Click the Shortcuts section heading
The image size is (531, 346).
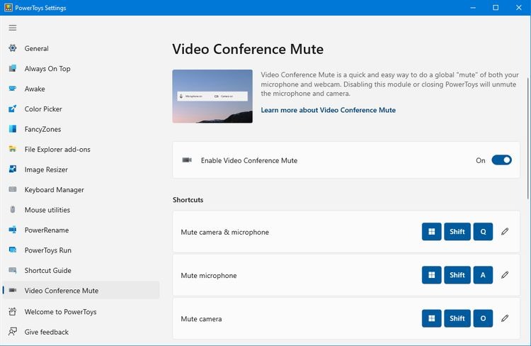pyautogui.click(x=188, y=200)
